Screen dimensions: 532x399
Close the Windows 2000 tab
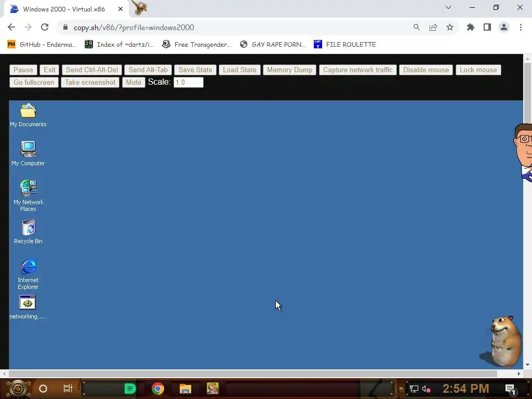[x=120, y=9]
